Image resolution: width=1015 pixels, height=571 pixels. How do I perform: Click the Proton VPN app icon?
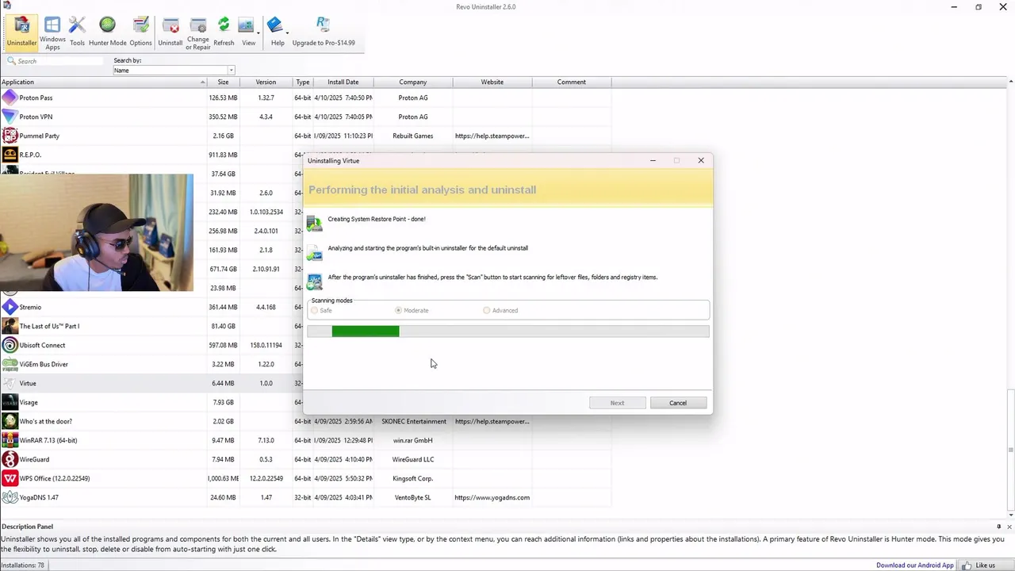[10, 117]
